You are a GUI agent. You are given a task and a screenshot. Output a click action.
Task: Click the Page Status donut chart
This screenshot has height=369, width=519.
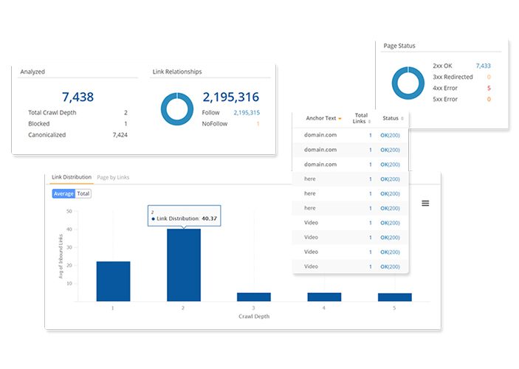tap(408, 82)
